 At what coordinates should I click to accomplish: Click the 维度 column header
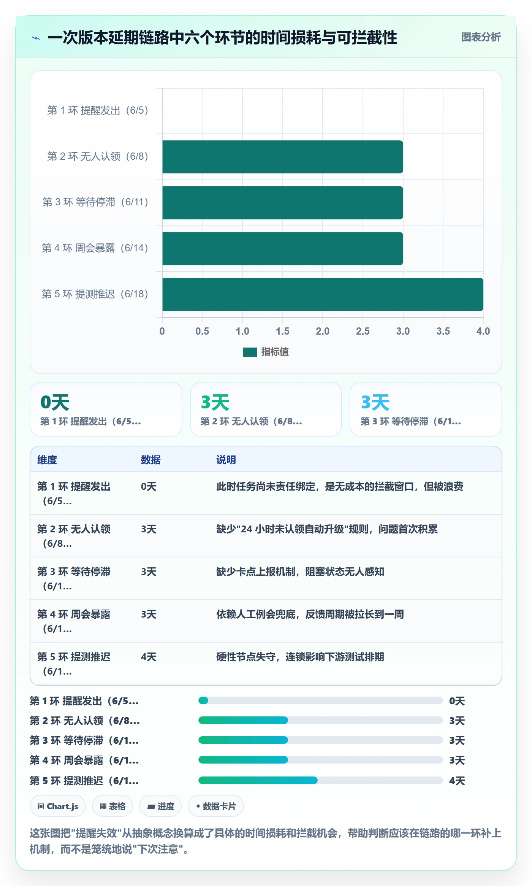coord(47,460)
